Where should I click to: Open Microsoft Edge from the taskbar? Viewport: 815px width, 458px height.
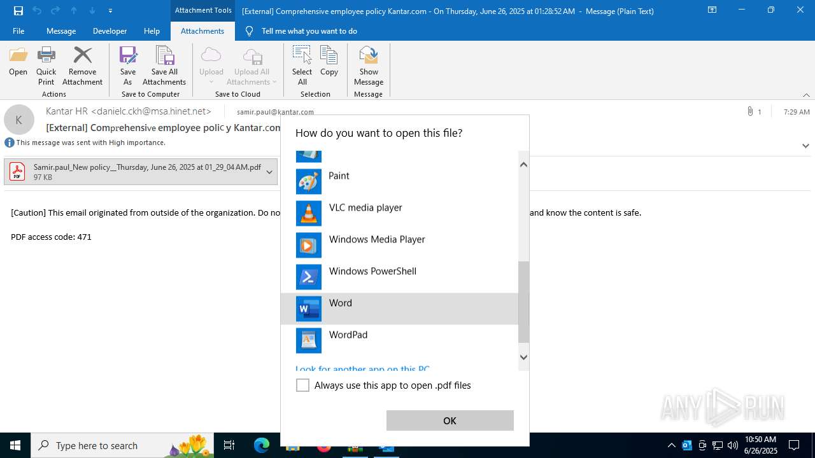coord(262,445)
